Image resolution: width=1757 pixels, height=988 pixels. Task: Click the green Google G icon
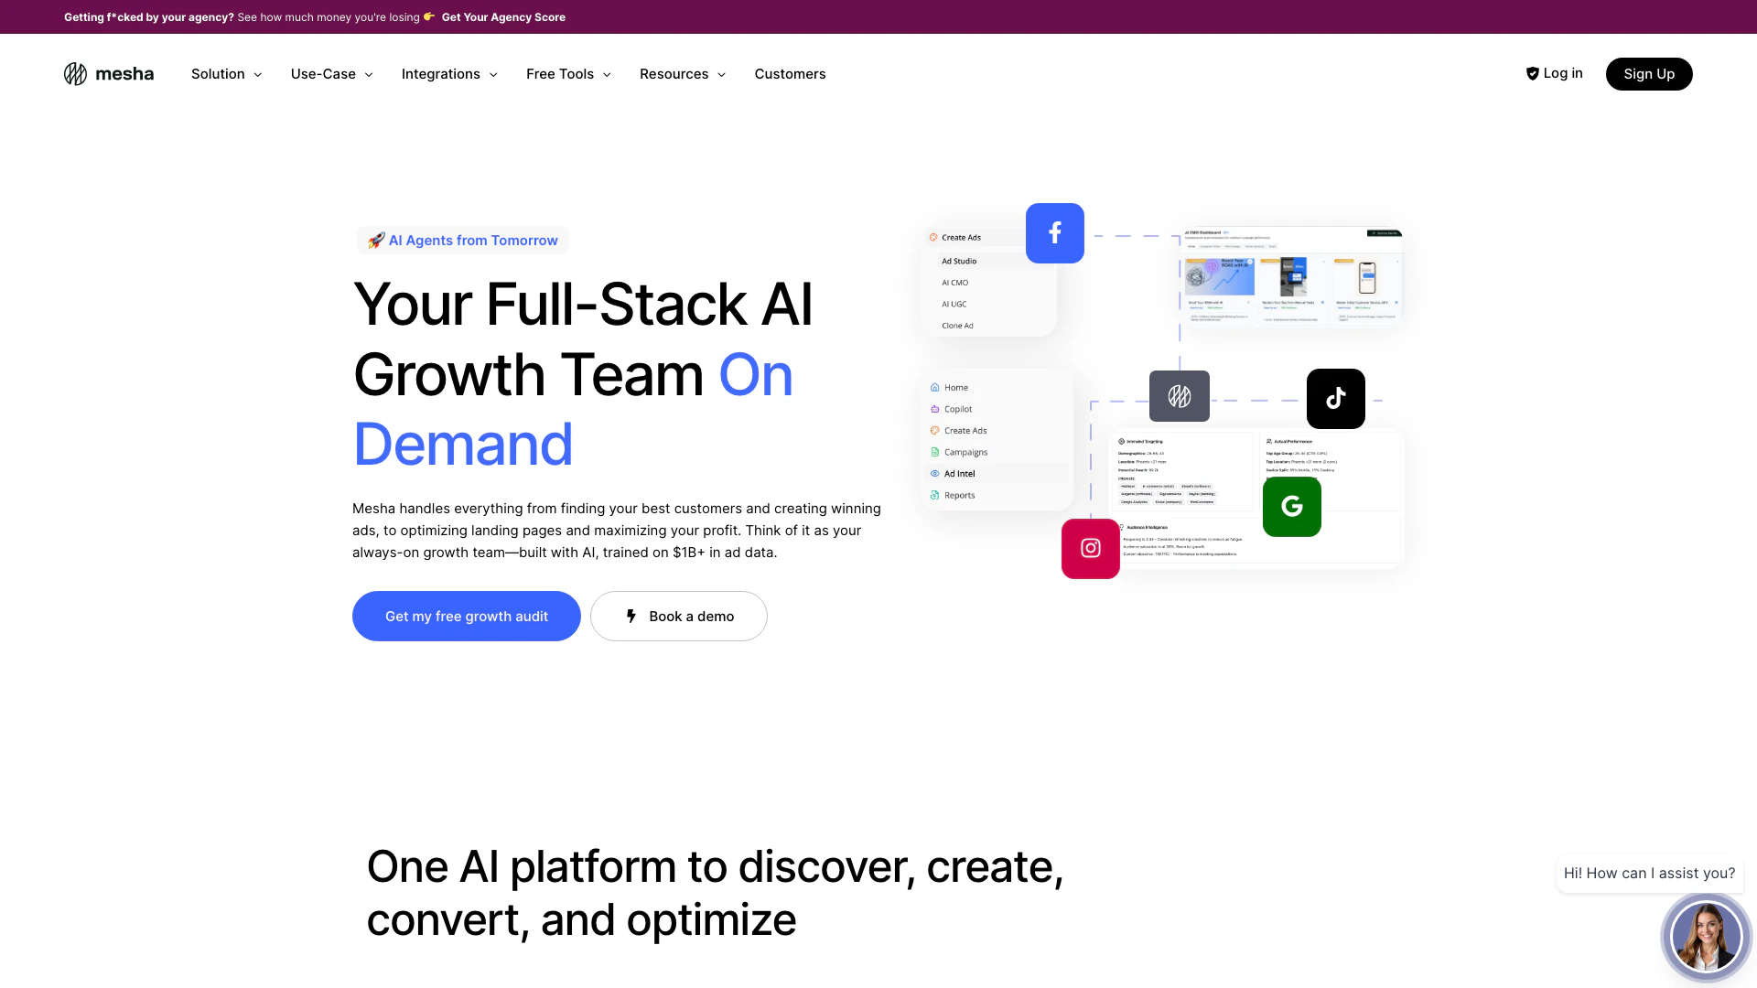tap(1291, 506)
